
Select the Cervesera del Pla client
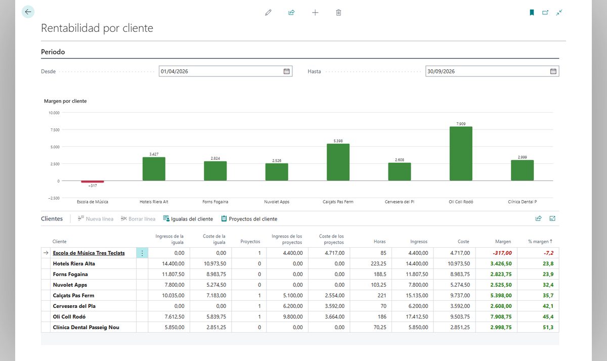point(74,306)
